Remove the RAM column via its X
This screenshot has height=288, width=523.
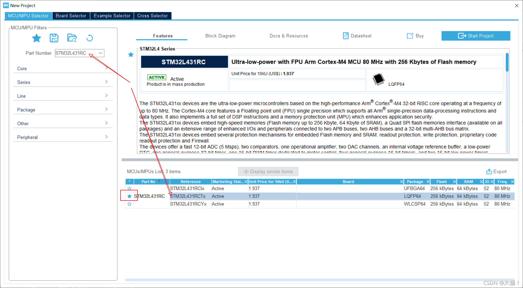pos(481,182)
